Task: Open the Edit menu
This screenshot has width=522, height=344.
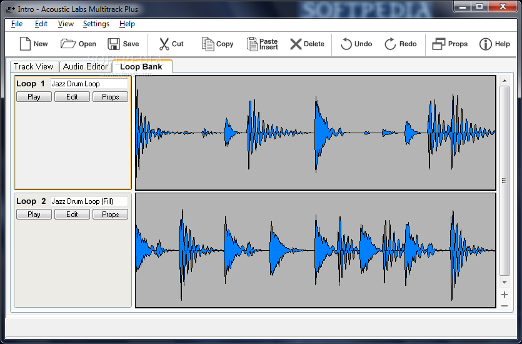Action: pyautogui.click(x=41, y=24)
